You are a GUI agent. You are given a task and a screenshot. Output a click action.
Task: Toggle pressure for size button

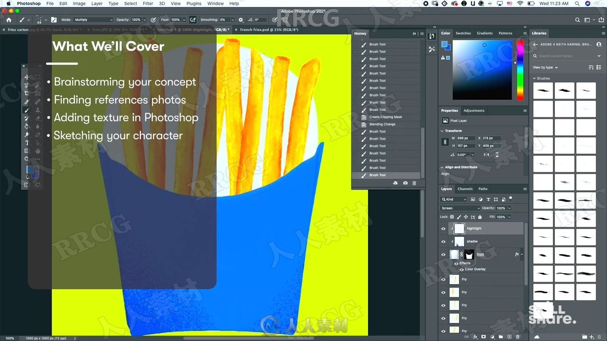tap(274, 20)
